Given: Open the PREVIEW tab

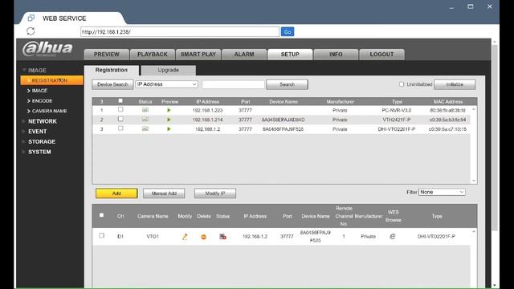Looking at the screenshot, I should 107,55.
